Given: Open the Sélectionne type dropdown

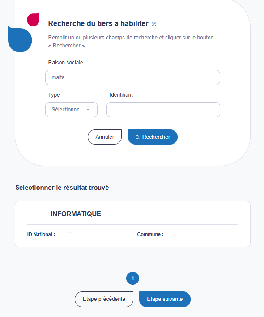Looking at the screenshot, I should [x=71, y=110].
